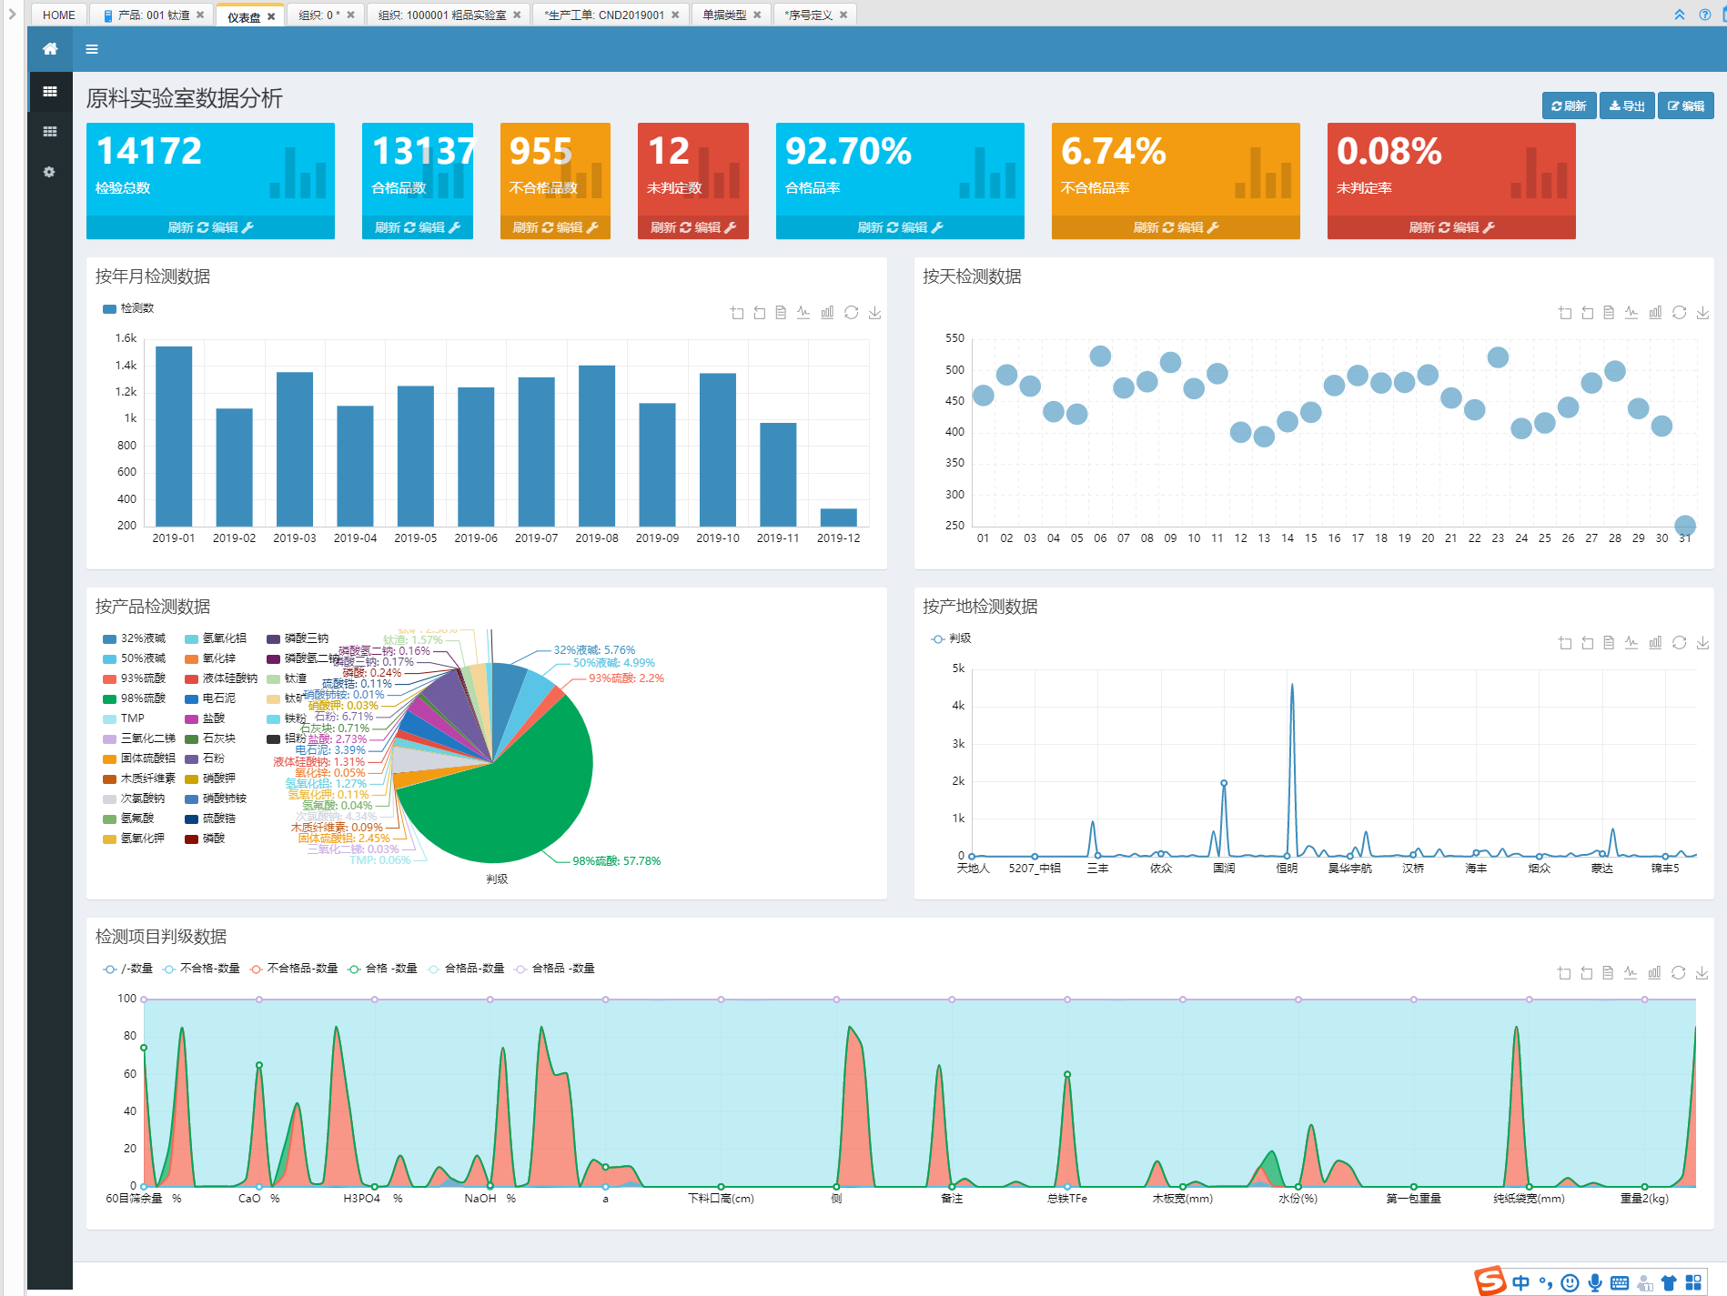The height and width of the screenshot is (1296, 1727).
Task: Click the home icon in the header
Action: 50,49
